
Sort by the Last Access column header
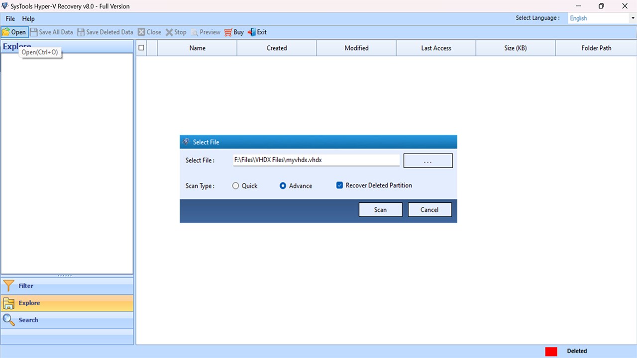click(436, 48)
